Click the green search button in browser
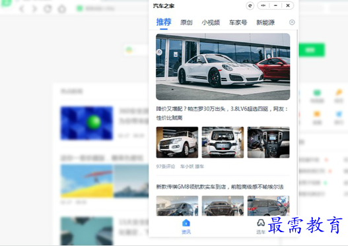Screen dimensions: 348x246 pos(312,50)
